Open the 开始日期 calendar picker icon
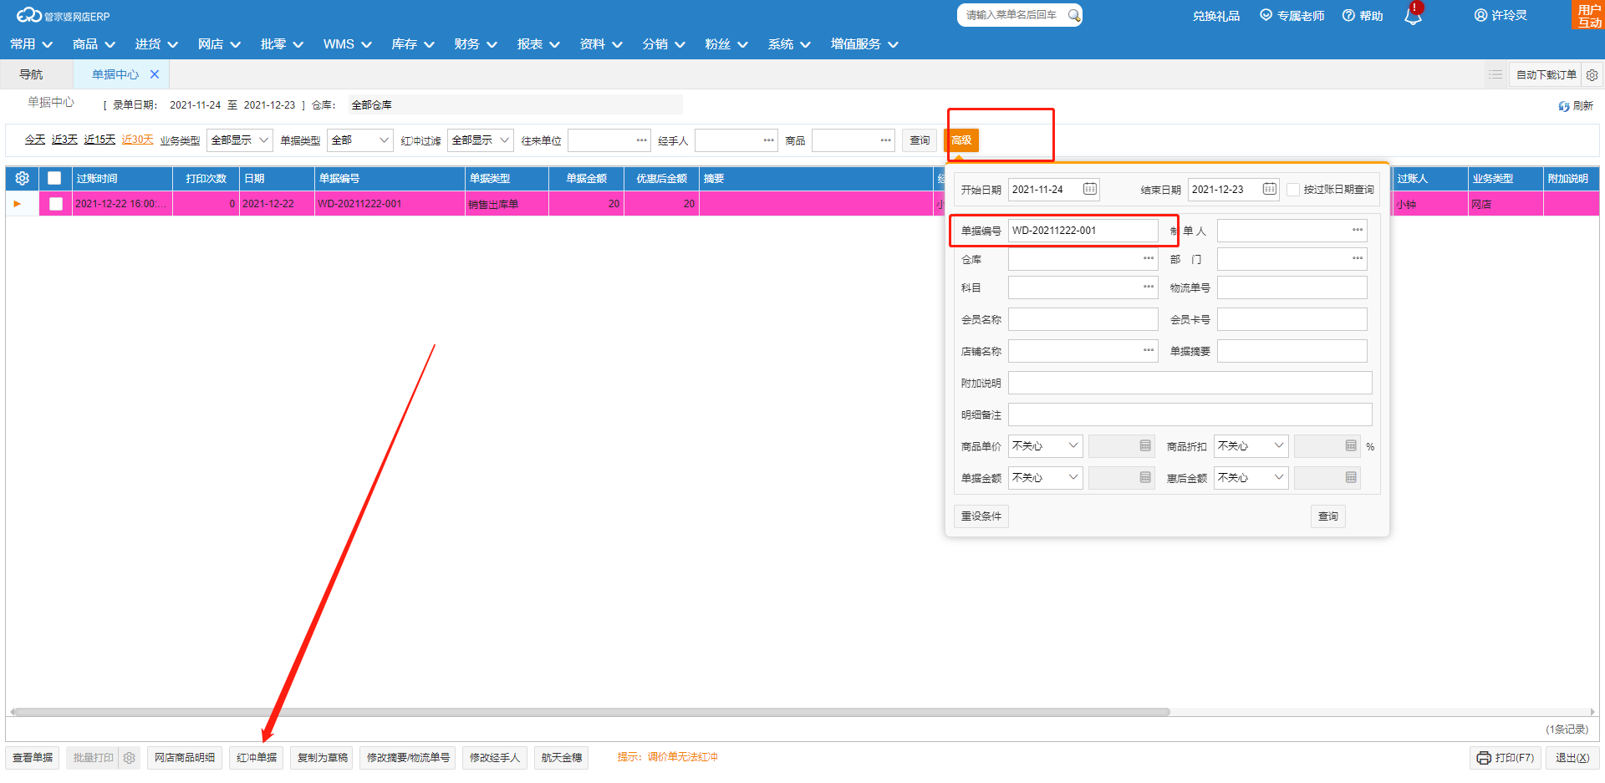This screenshot has width=1605, height=783. [1090, 189]
